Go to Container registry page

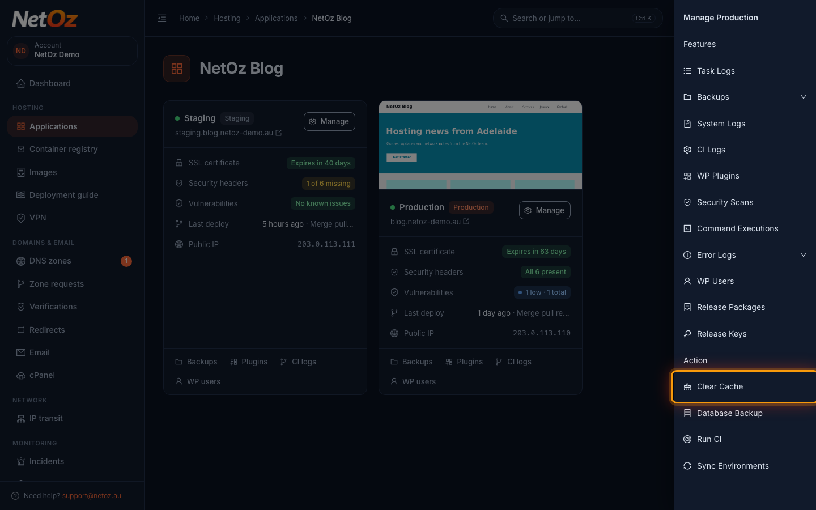point(72,149)
